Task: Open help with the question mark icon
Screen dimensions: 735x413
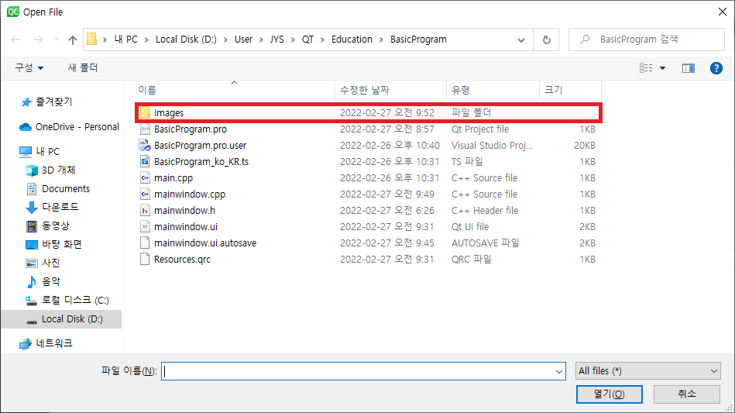Action: tap(716, 68)
